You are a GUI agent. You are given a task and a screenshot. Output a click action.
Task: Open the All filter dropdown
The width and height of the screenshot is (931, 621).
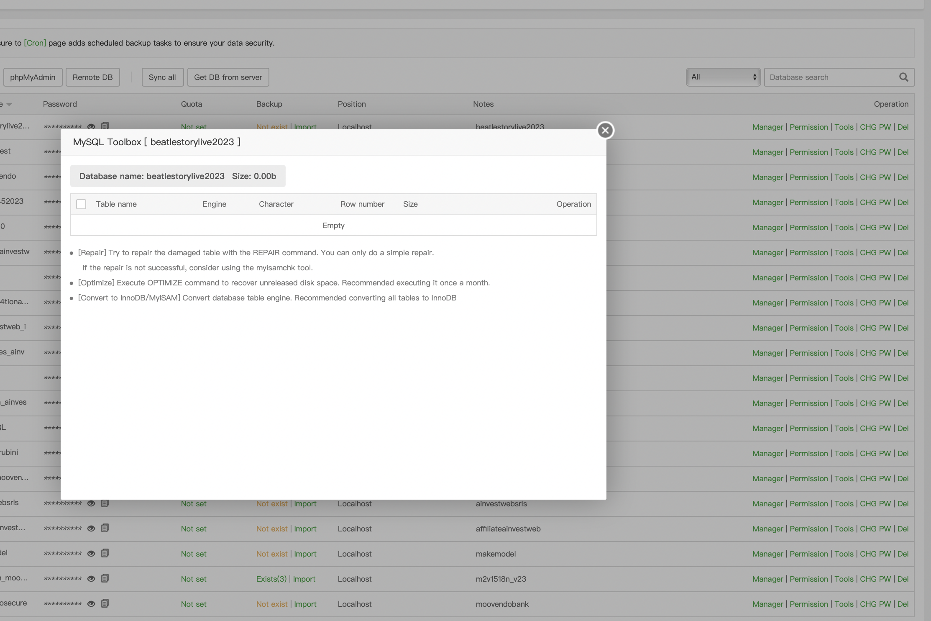click(723, 77)
